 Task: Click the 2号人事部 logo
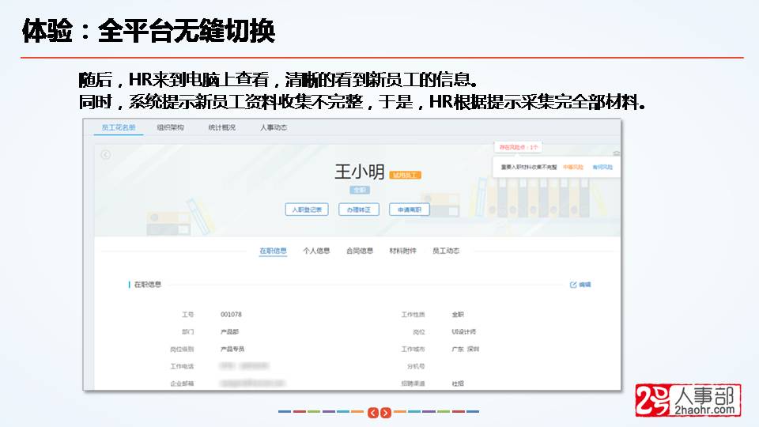688,401
